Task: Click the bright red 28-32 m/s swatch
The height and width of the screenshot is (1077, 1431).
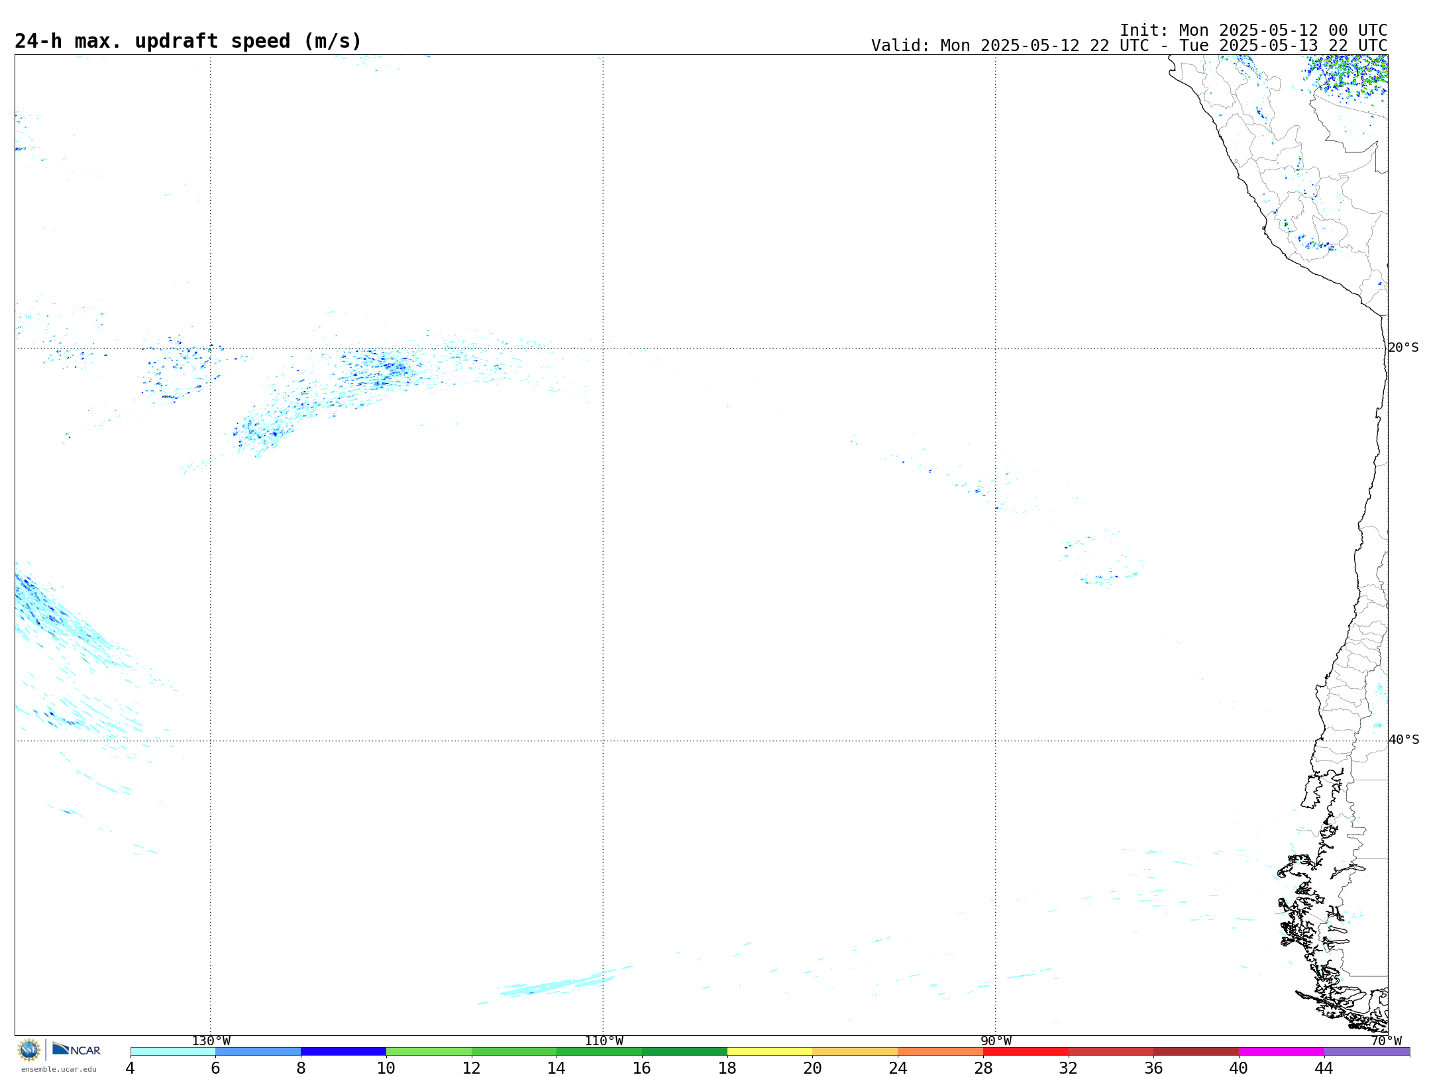Action: point(1026,1052)
